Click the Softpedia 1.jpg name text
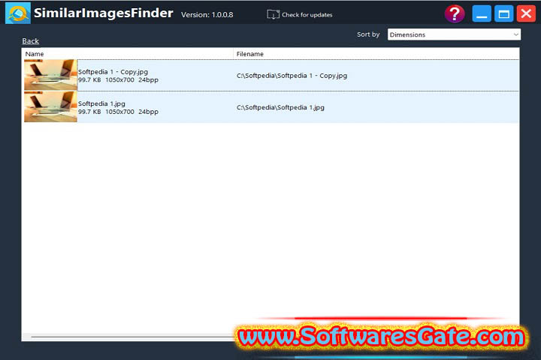 101,103
